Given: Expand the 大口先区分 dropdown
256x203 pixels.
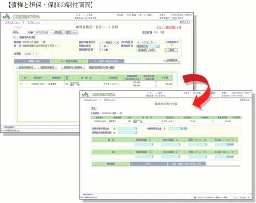Looking at the screenshot, I should click(147, 42).
